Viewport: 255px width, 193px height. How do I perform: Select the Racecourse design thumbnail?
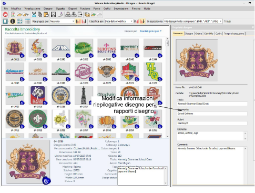point(38,72)
